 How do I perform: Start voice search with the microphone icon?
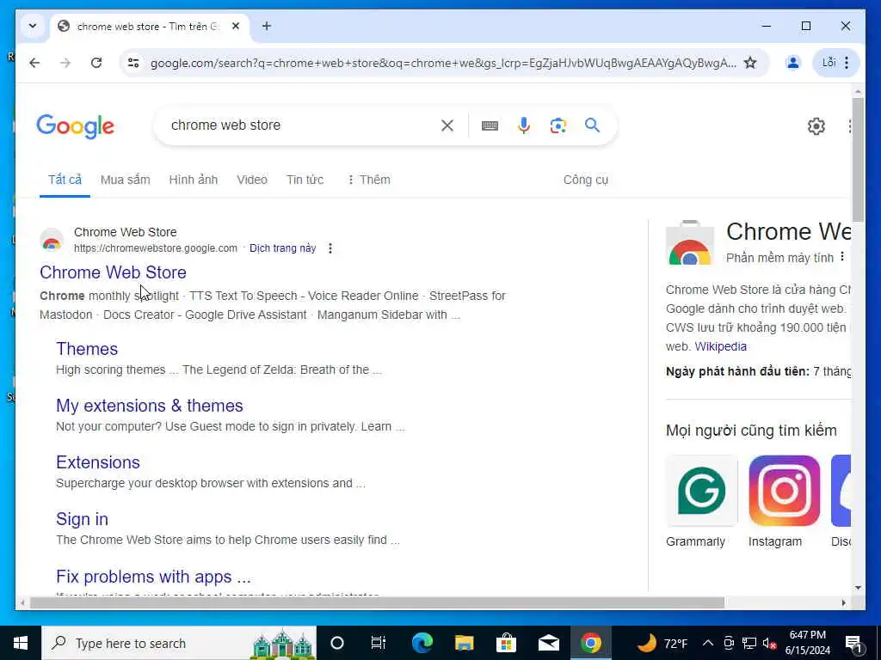point(524,125)
